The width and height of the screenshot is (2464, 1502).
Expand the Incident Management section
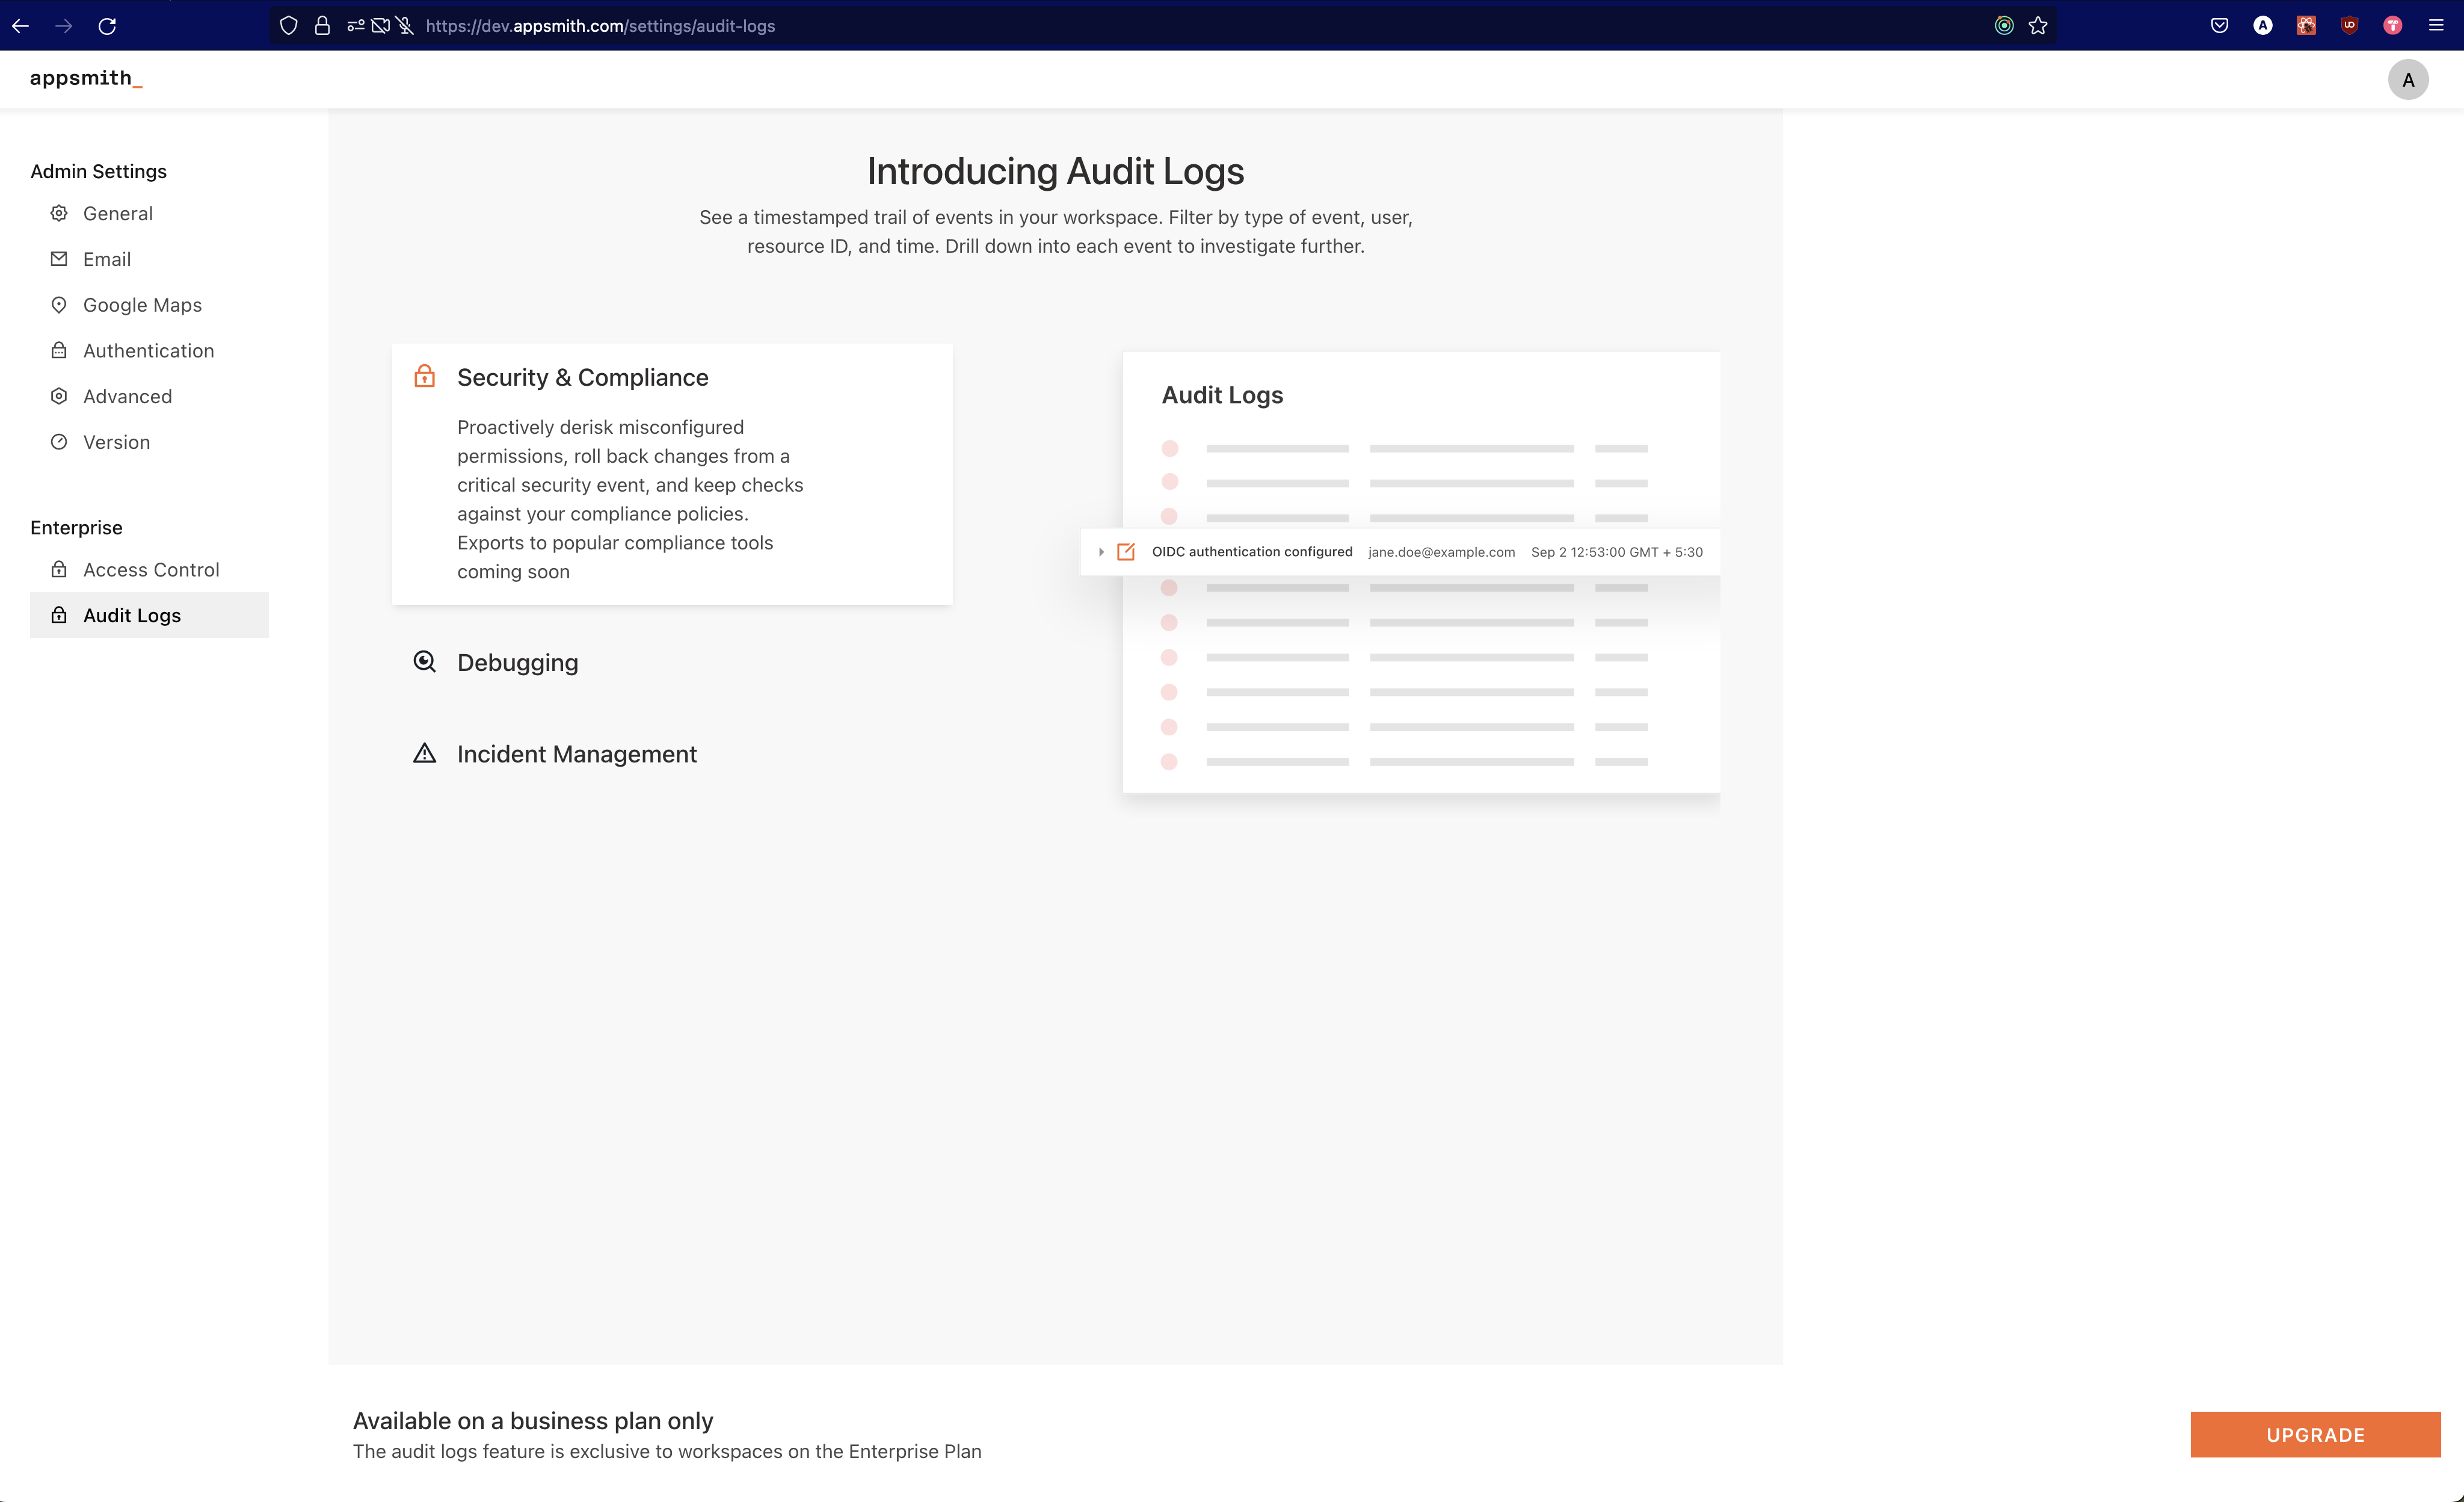[x=576, y=754]
